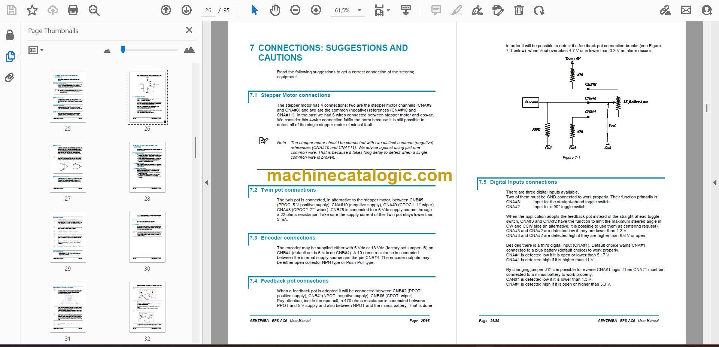Select the highlight text pen tool
719x347 pixels.
[456, 10]
